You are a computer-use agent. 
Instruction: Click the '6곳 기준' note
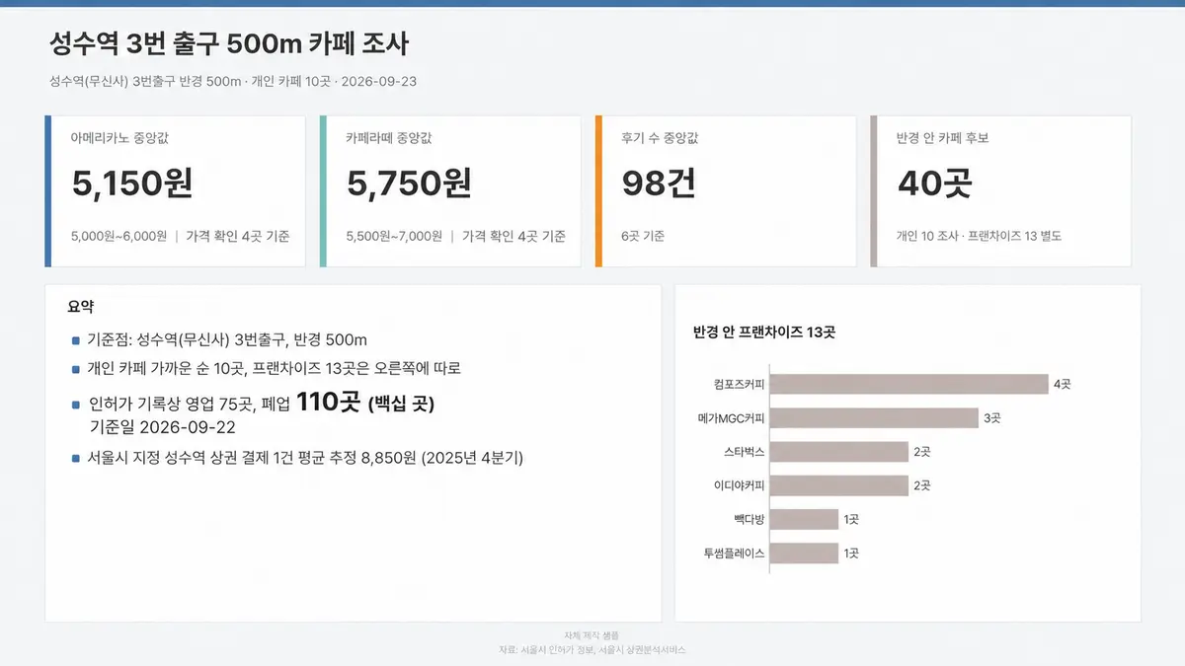[x=643, y=237]
